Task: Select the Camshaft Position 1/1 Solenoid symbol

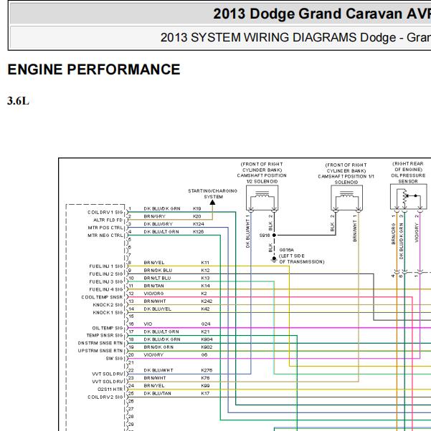Action: click(x=346, y=198)
